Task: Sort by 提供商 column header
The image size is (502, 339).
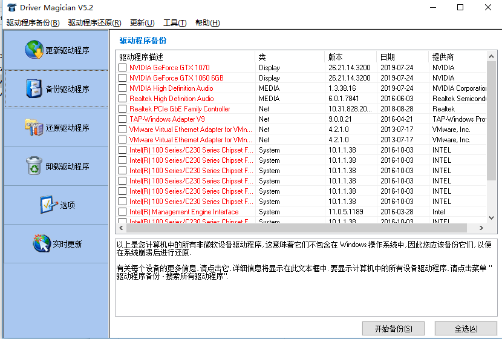Action: coord(457,57)
